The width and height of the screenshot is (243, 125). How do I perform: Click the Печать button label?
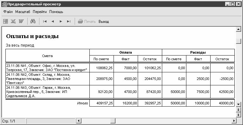(90, 22)
